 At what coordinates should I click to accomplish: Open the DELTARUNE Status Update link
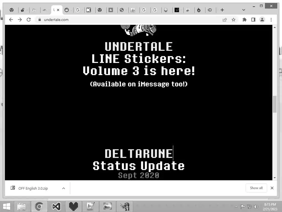pos(139,160)
